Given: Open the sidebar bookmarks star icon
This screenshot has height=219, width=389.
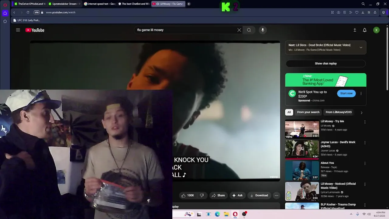Looking at the screenshot, I should pos(5,21).
